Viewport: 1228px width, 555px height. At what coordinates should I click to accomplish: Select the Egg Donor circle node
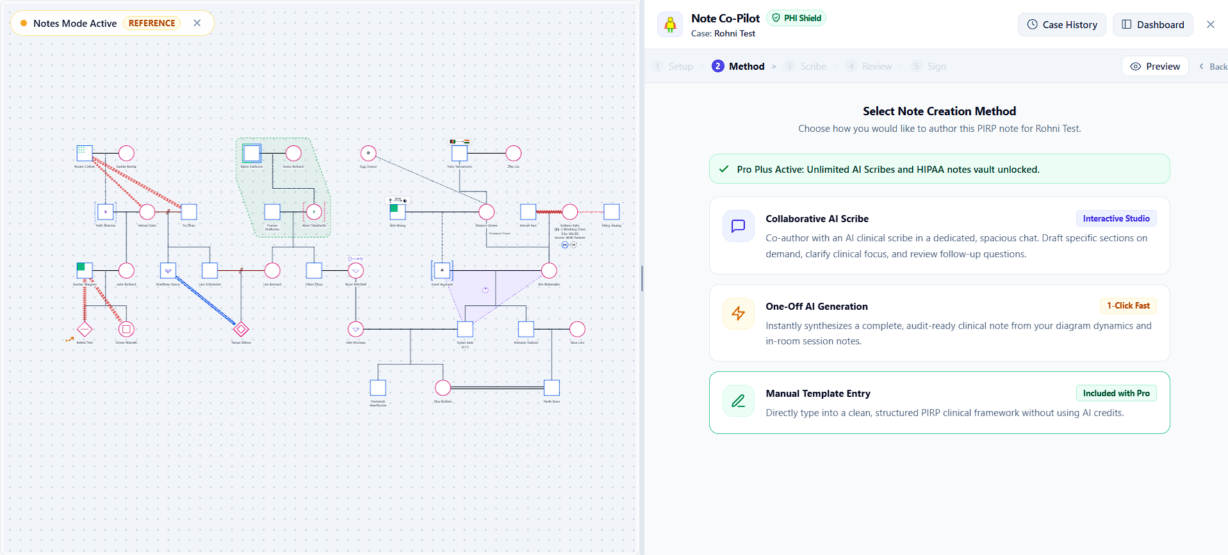point(368,153)
